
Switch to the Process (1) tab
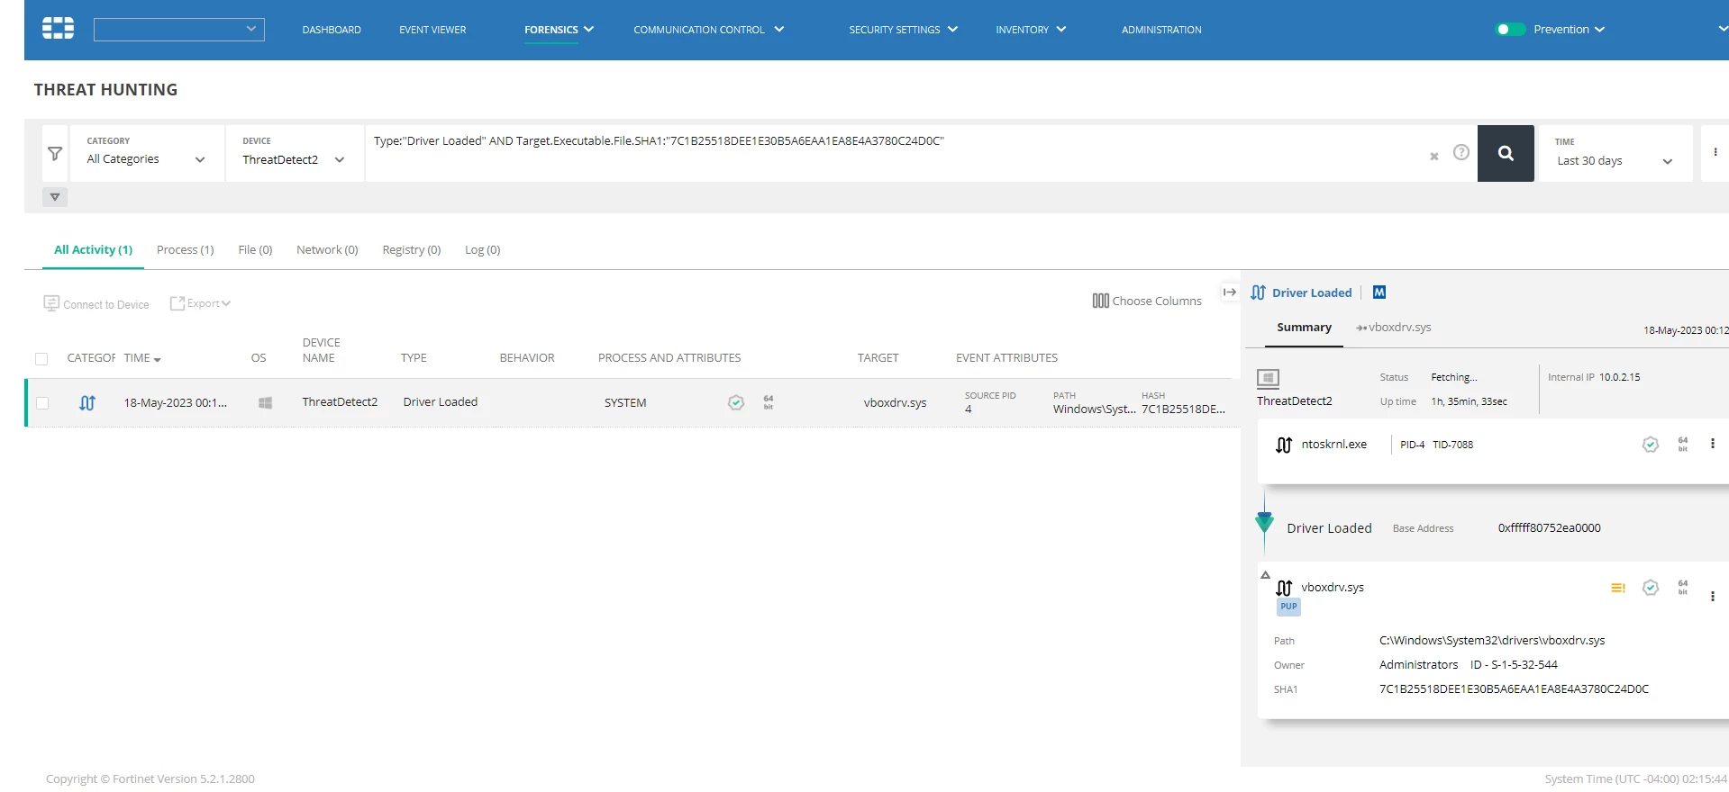point(185,250)
